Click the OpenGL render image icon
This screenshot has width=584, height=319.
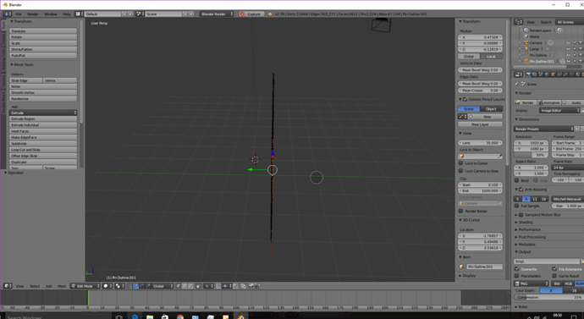(x=251, y=286)
